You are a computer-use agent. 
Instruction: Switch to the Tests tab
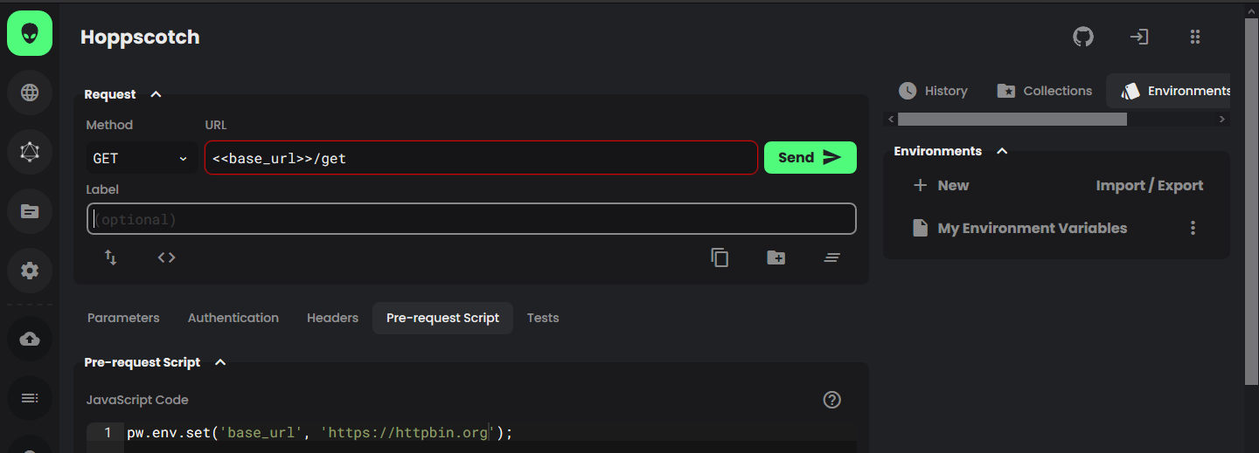pyautogui.click(x=543, y=318)
